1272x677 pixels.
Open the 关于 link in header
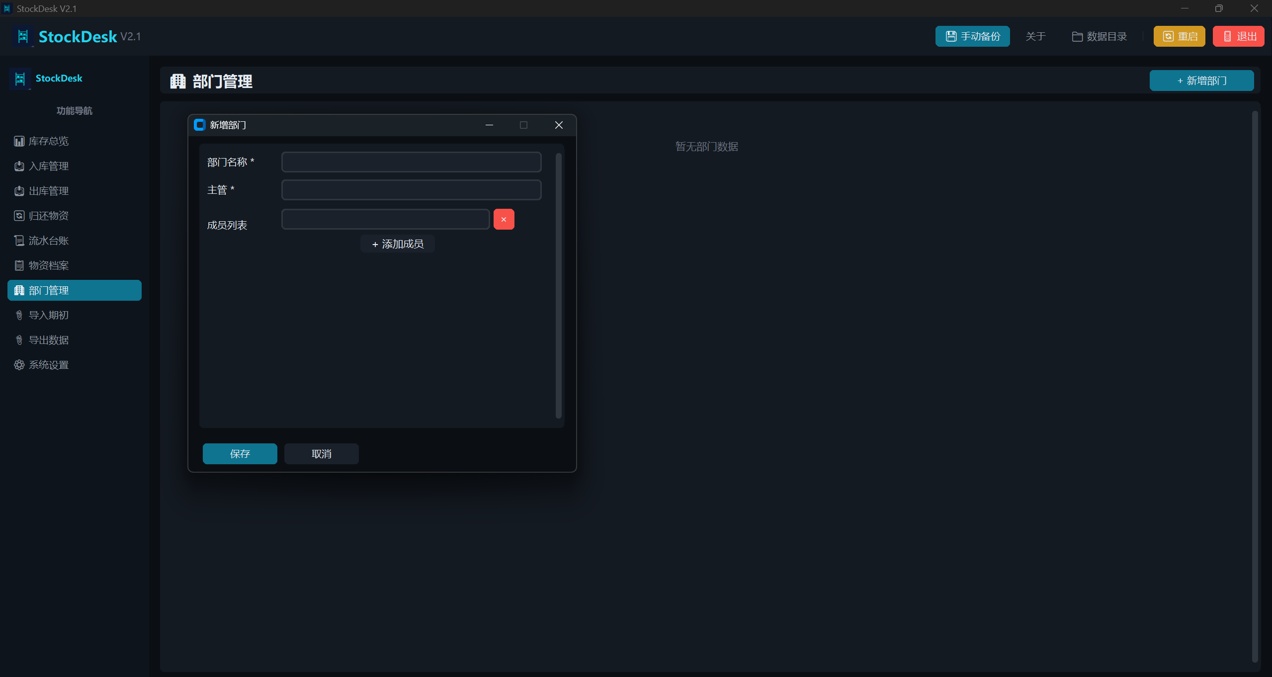pyautogui.click(x=1035, y=36)
